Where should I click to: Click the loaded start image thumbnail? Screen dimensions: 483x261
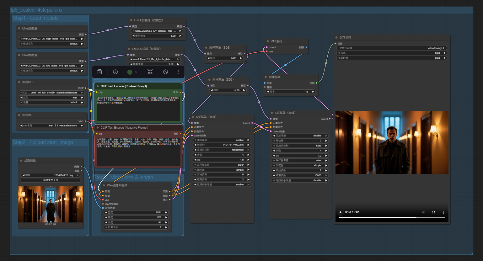tap(51, 204)
